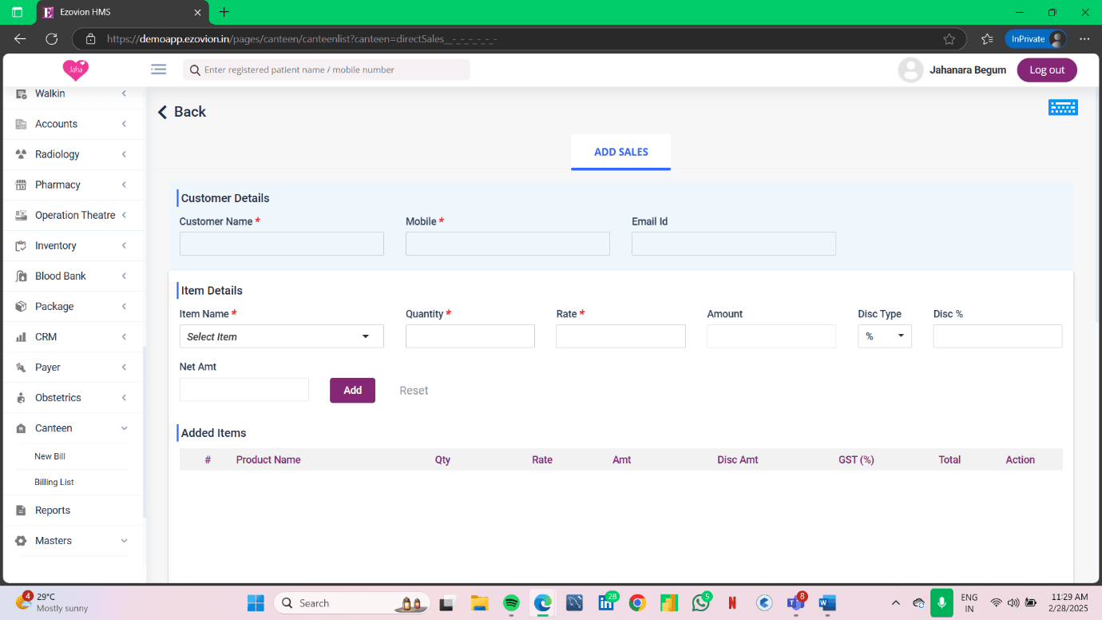Expand the Masters sidebar menu

[x=124, y=541]
